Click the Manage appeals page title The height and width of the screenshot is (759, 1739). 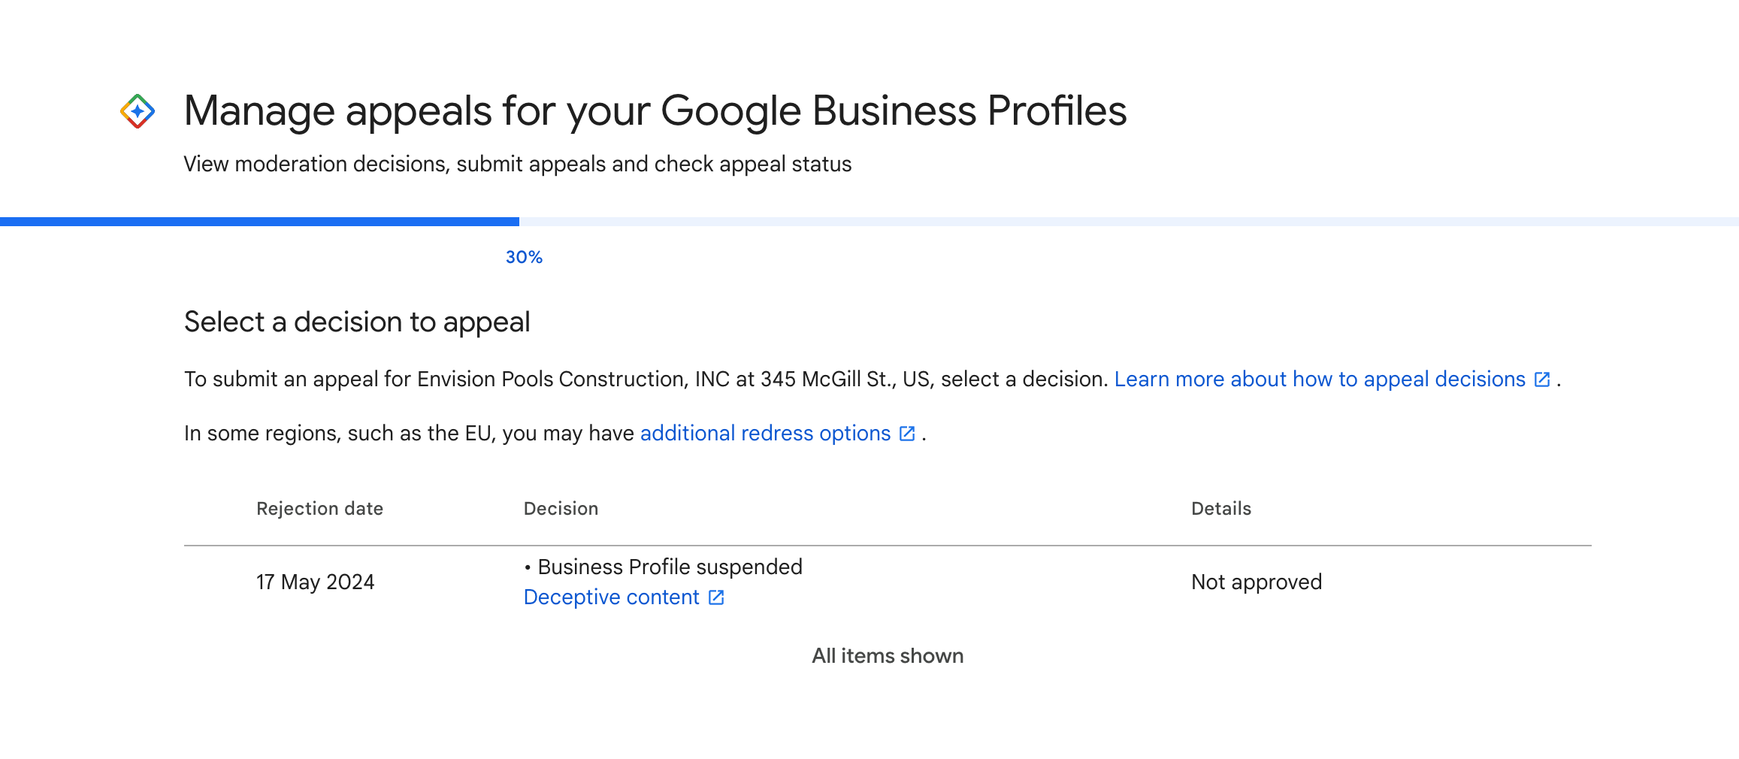tap(655, 110)
